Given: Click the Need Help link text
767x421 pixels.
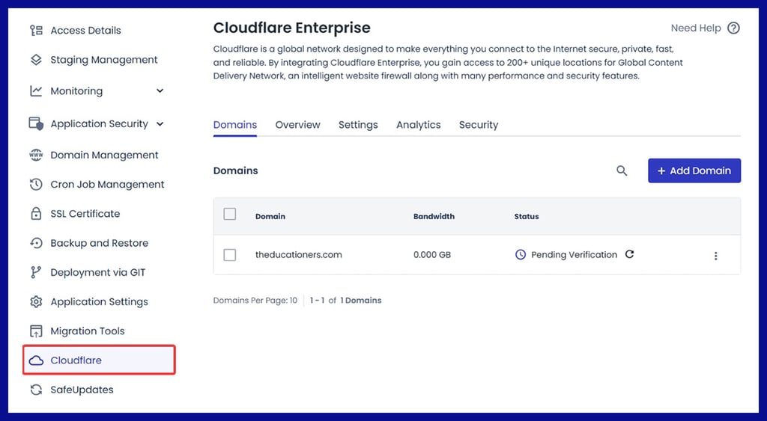Looking at the screenshot, I should click(696, 28).
